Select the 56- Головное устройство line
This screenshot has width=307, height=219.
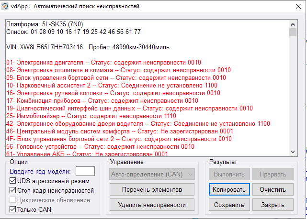100,146
